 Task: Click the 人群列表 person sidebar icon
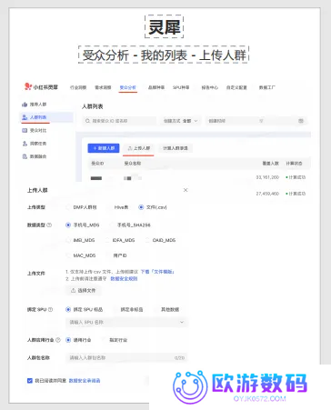coord(25,117)
